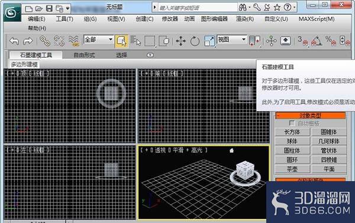
Task: Bind to Space Warp tool
Action: (x=74, y=41)
